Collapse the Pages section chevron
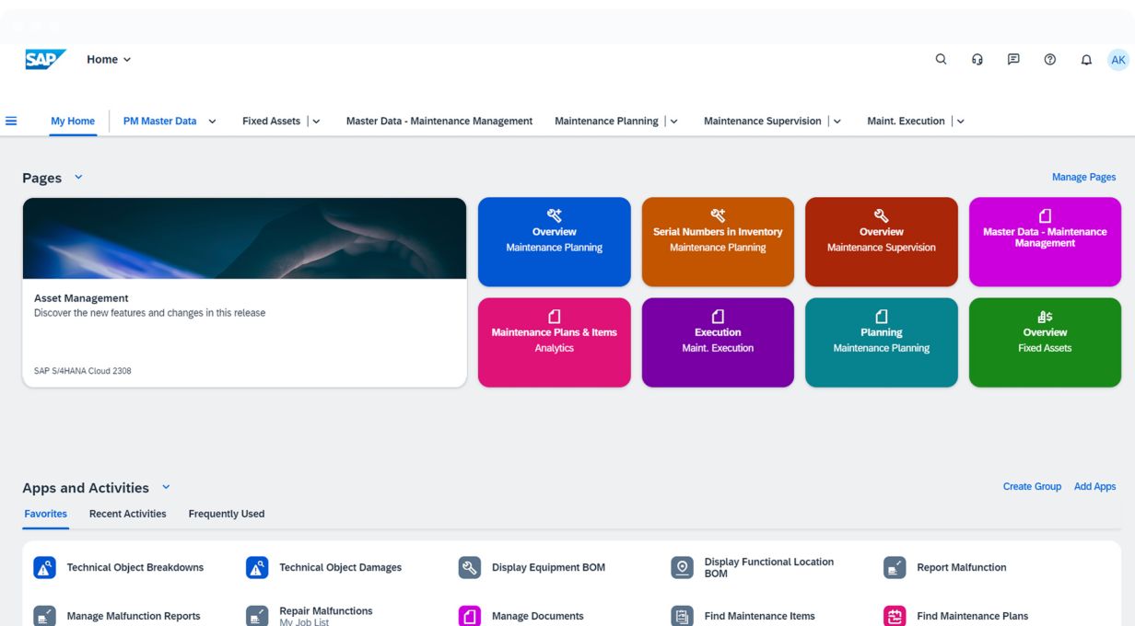This screenshot has width=1135, height=626. point(78,177)
